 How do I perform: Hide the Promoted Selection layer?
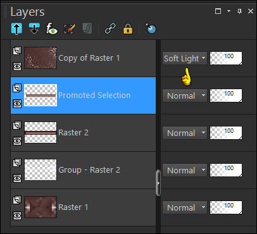[17, 104]
